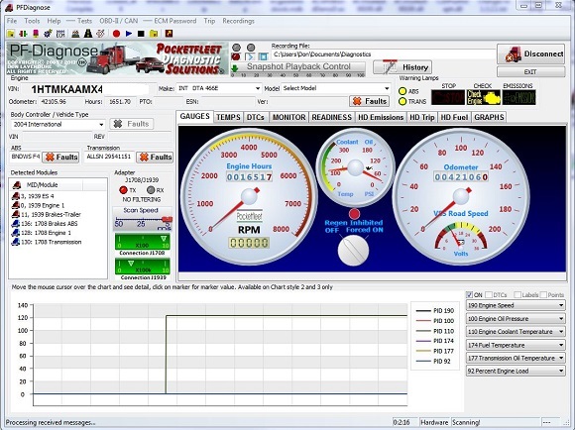Click the dyno gauge toolbar icon

[x=75, y=34]
